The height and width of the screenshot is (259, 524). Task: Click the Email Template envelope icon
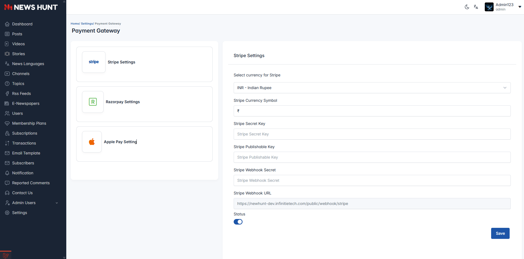tap(7, 153)
